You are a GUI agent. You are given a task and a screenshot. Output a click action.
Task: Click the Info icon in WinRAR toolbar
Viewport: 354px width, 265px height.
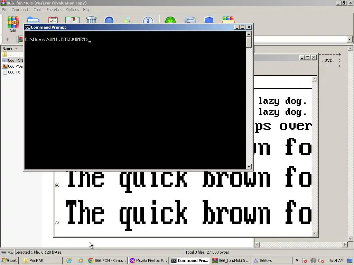148,20
